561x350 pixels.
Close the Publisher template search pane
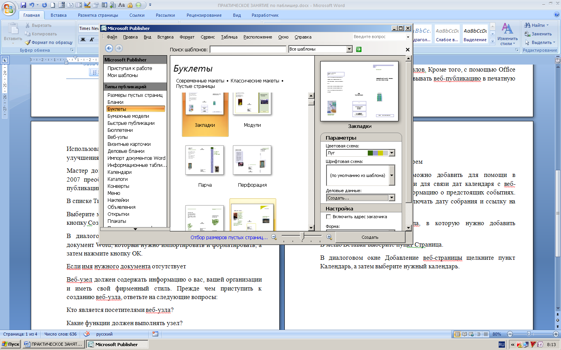click(408, 49)
